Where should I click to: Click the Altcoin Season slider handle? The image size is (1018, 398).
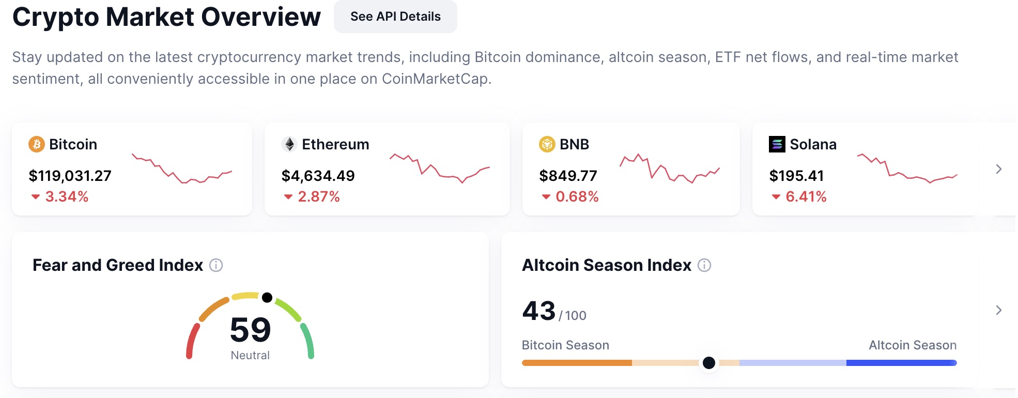tap(709, 363)
